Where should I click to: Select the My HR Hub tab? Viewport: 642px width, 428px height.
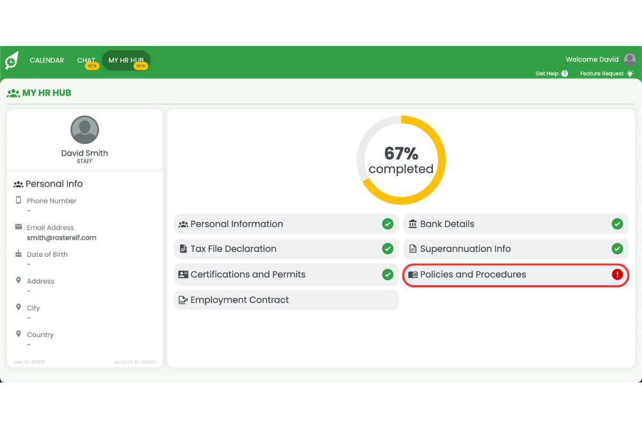pyautogui.click(x=126, y=60)
